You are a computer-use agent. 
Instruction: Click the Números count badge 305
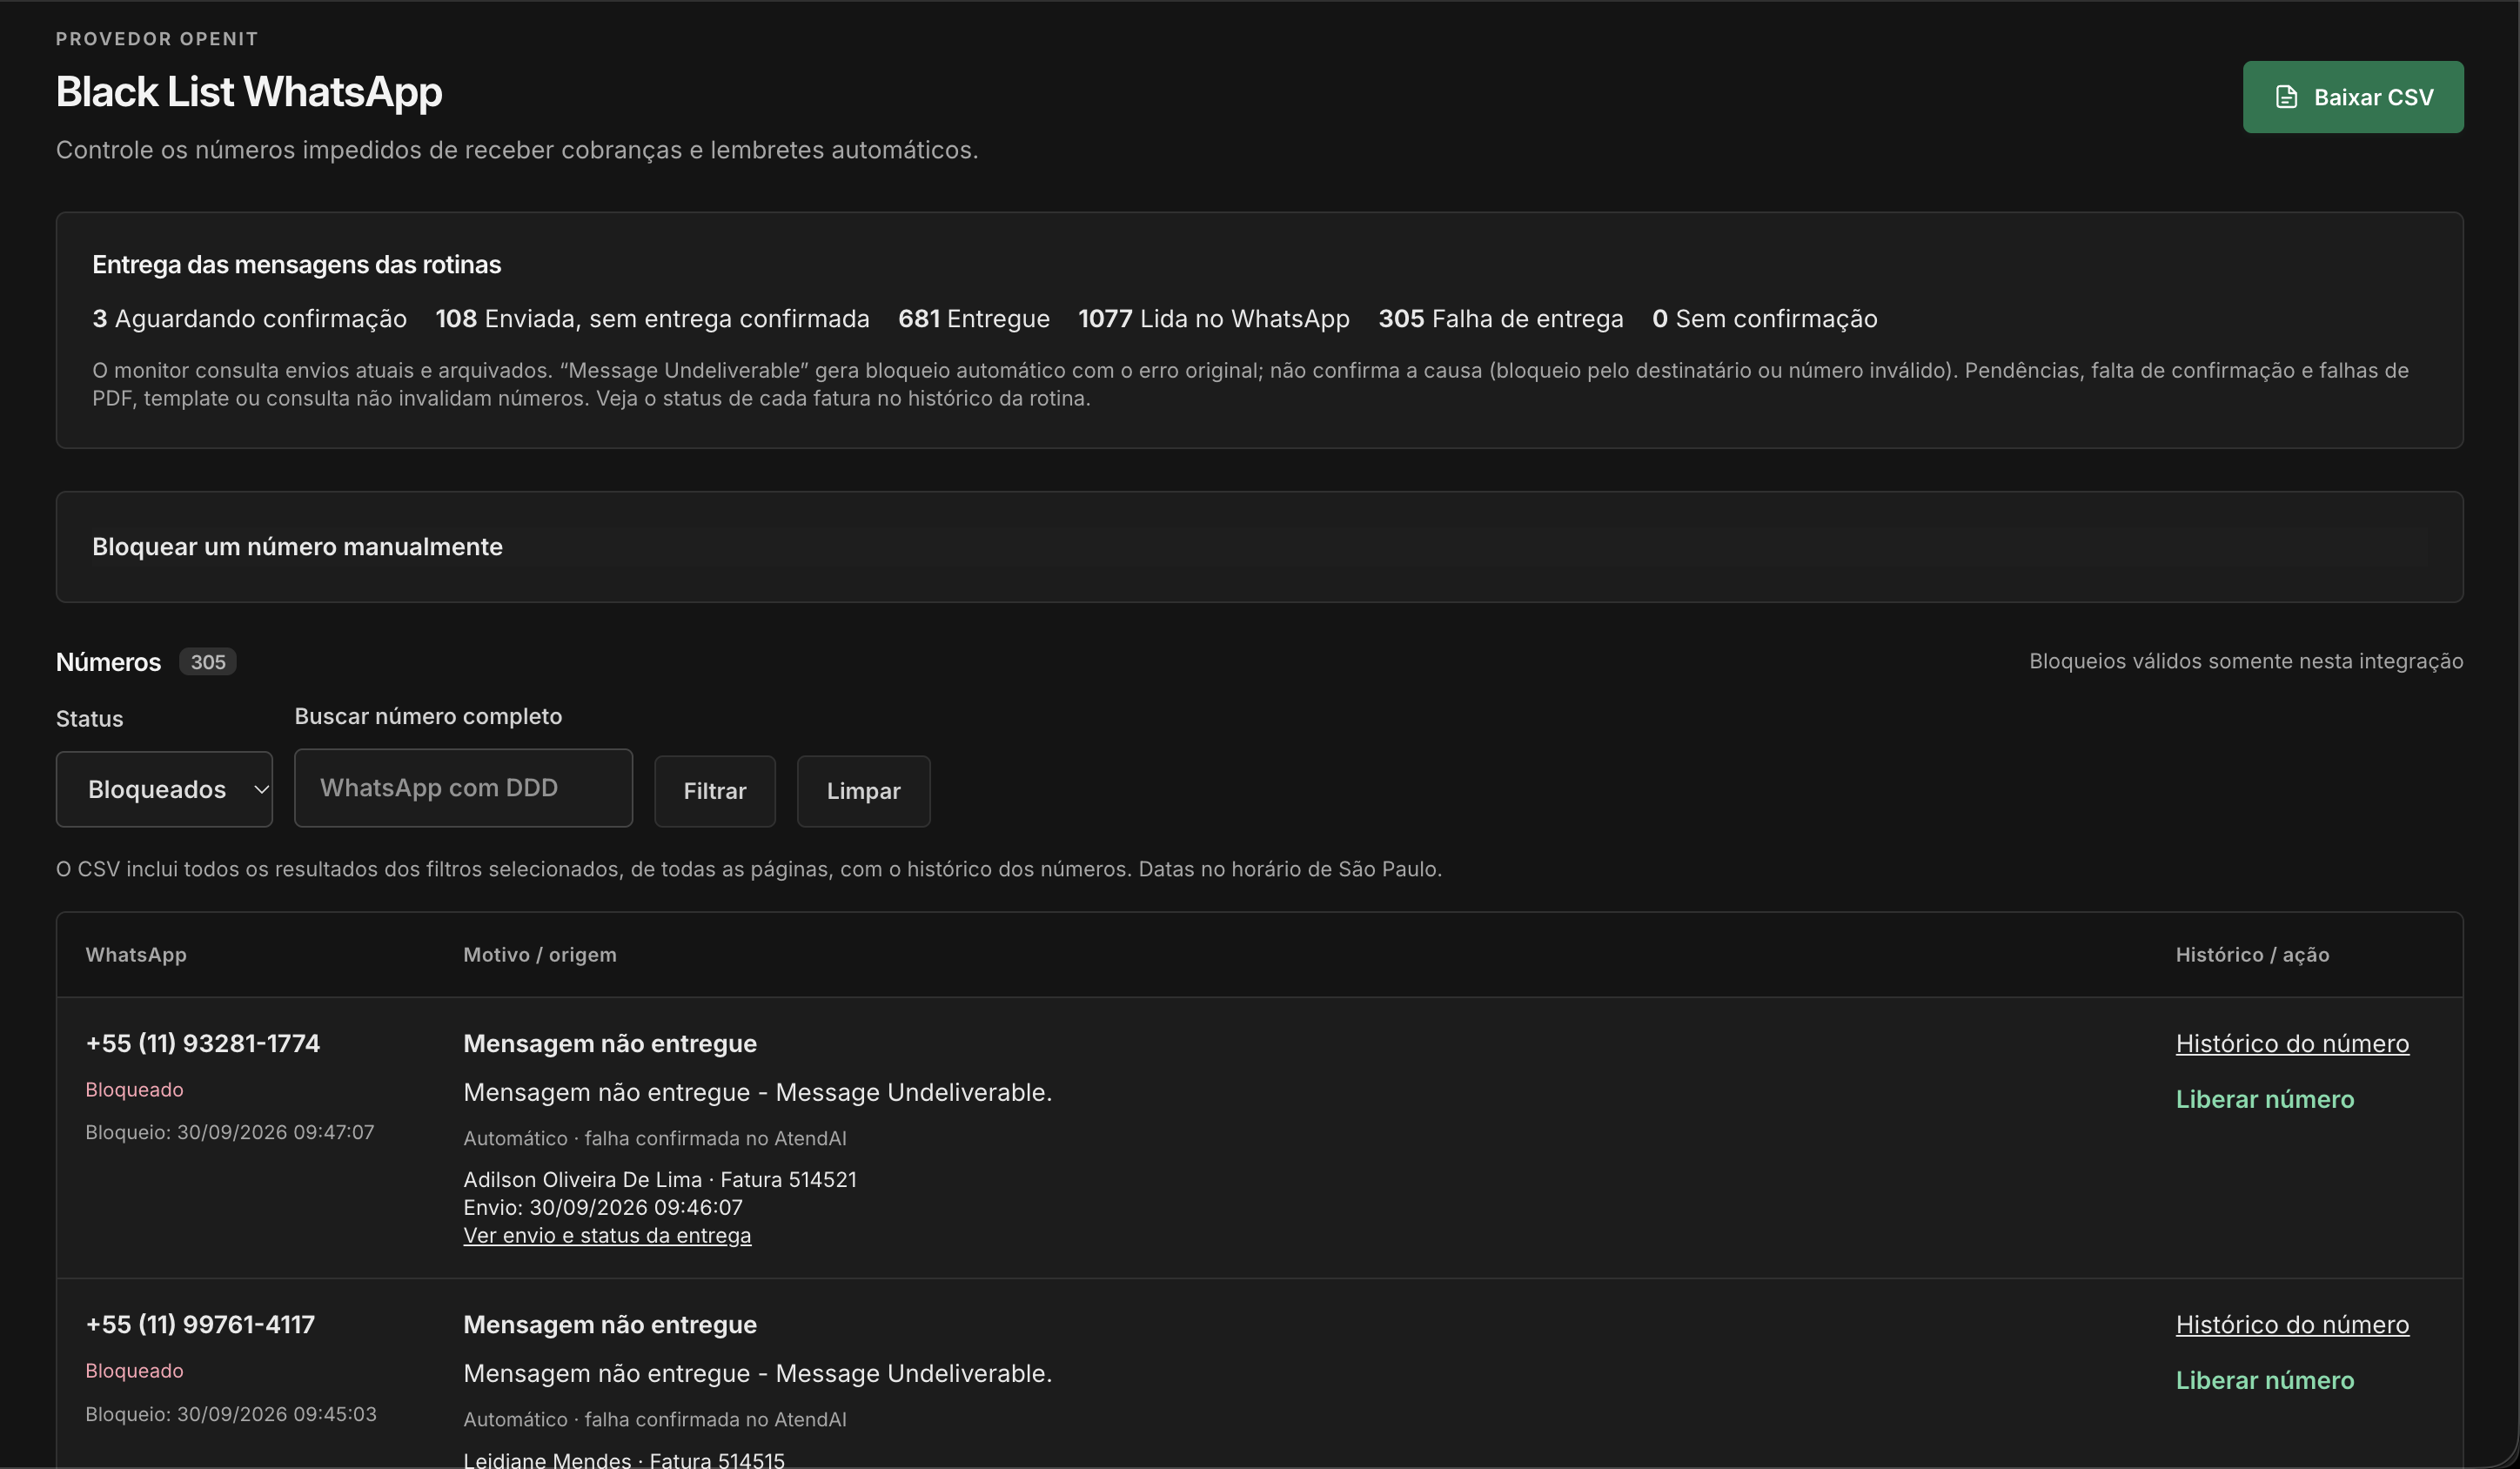[208, 662]
